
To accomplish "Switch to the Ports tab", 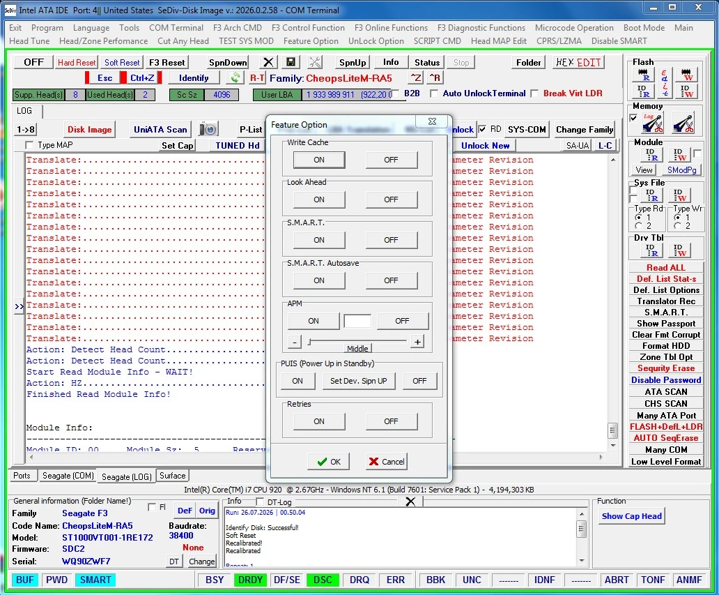I will pos(22,476).
